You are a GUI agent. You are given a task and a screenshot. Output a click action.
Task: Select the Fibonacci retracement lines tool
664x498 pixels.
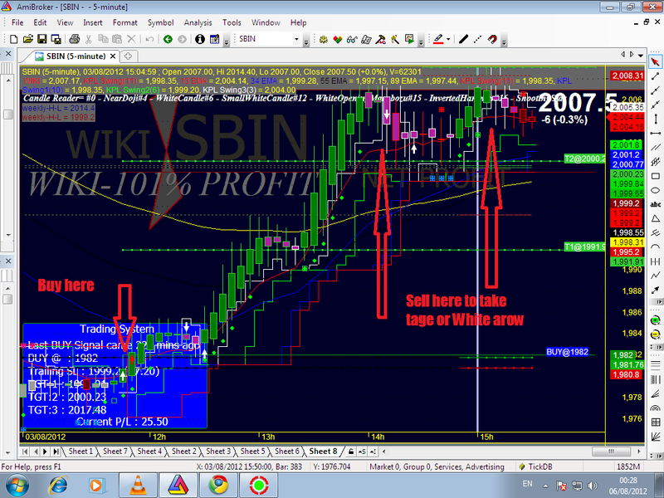point(656,365)
